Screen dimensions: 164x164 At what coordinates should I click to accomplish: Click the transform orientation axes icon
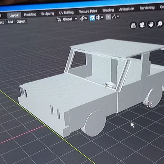pos(59,20)
